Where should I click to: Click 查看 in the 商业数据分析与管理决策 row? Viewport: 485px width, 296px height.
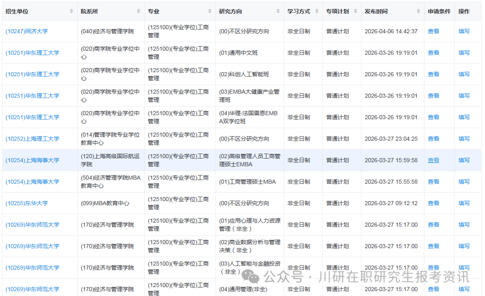(433, 246)
